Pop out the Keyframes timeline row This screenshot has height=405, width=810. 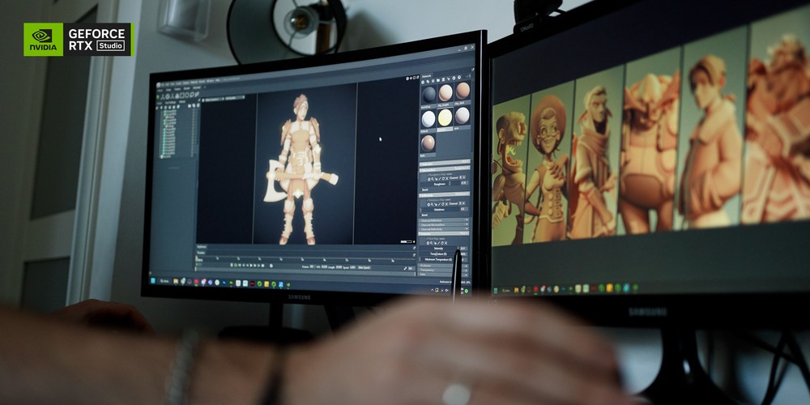pyautogui.click(x=414, y=246)
